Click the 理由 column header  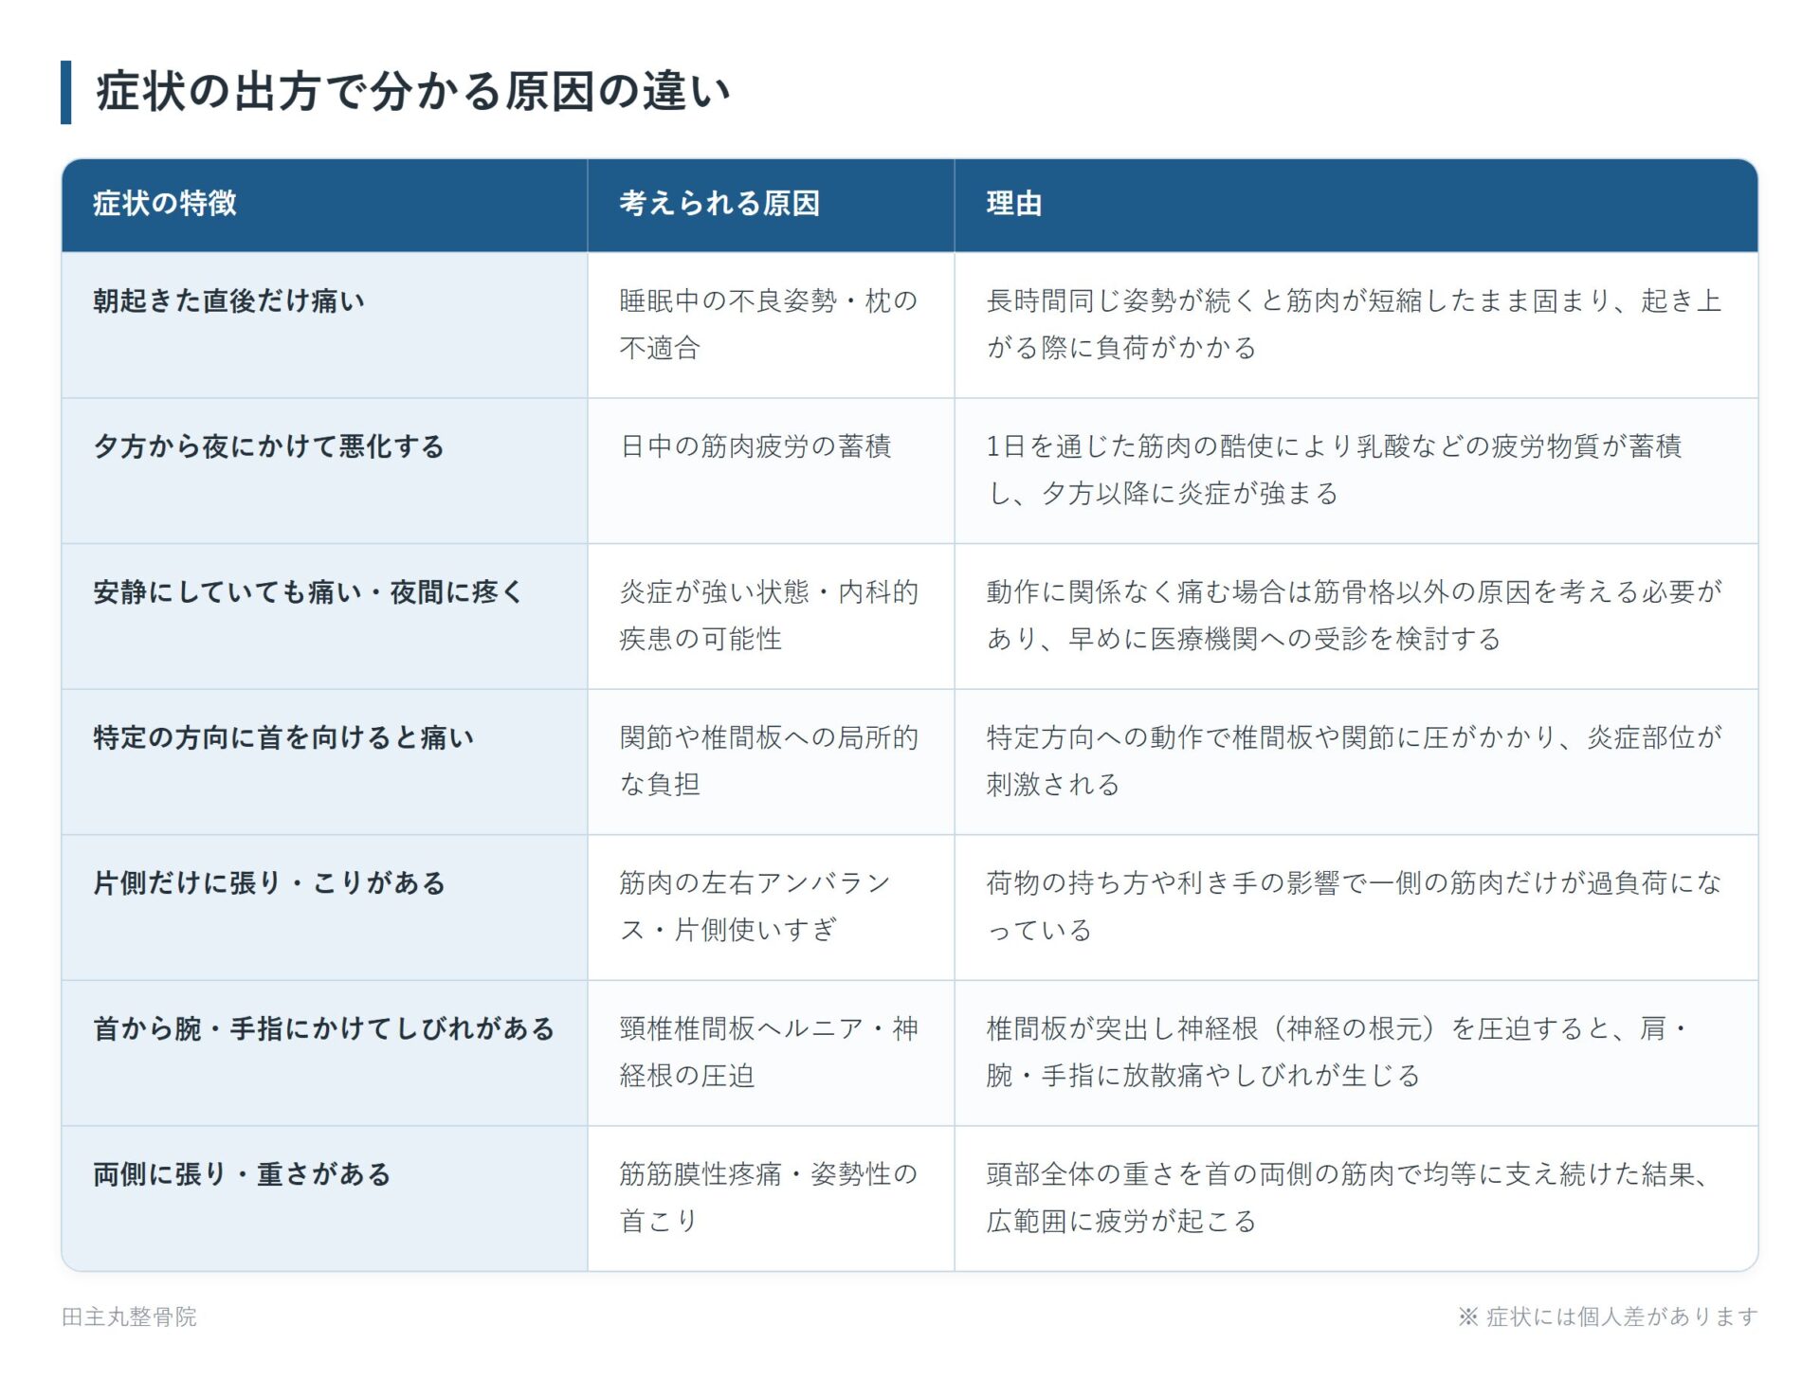(x=1356, y=204)
